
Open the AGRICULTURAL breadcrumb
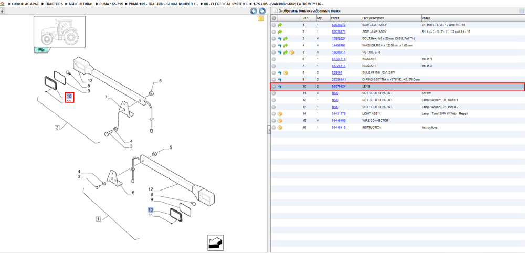81,4
